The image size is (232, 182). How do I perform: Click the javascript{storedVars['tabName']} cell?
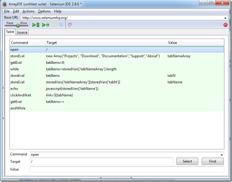72,89
